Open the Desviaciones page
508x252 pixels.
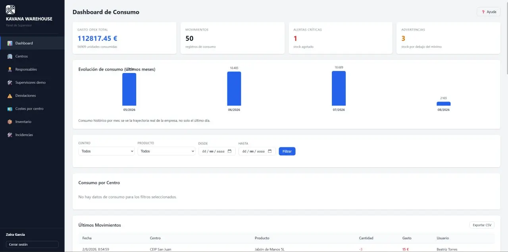click(x=32, y=96)
